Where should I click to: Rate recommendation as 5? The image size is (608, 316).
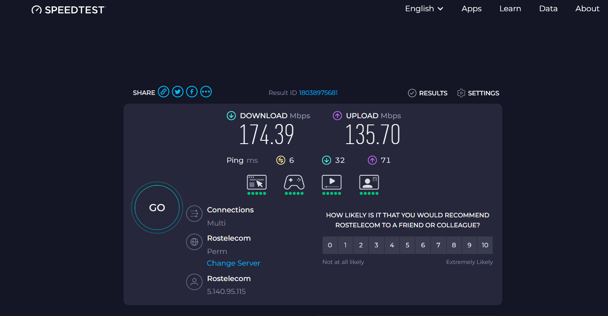(x=407, y=245)
